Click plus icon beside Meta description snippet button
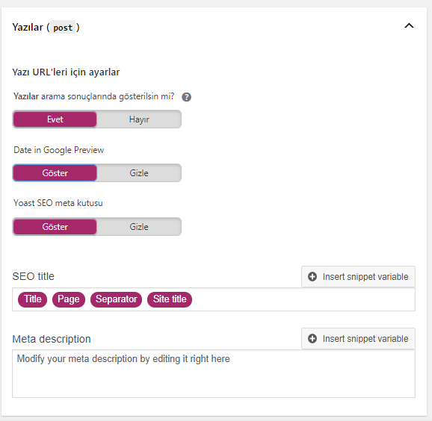Screen dimensions: 432x421 click(312, 338)
